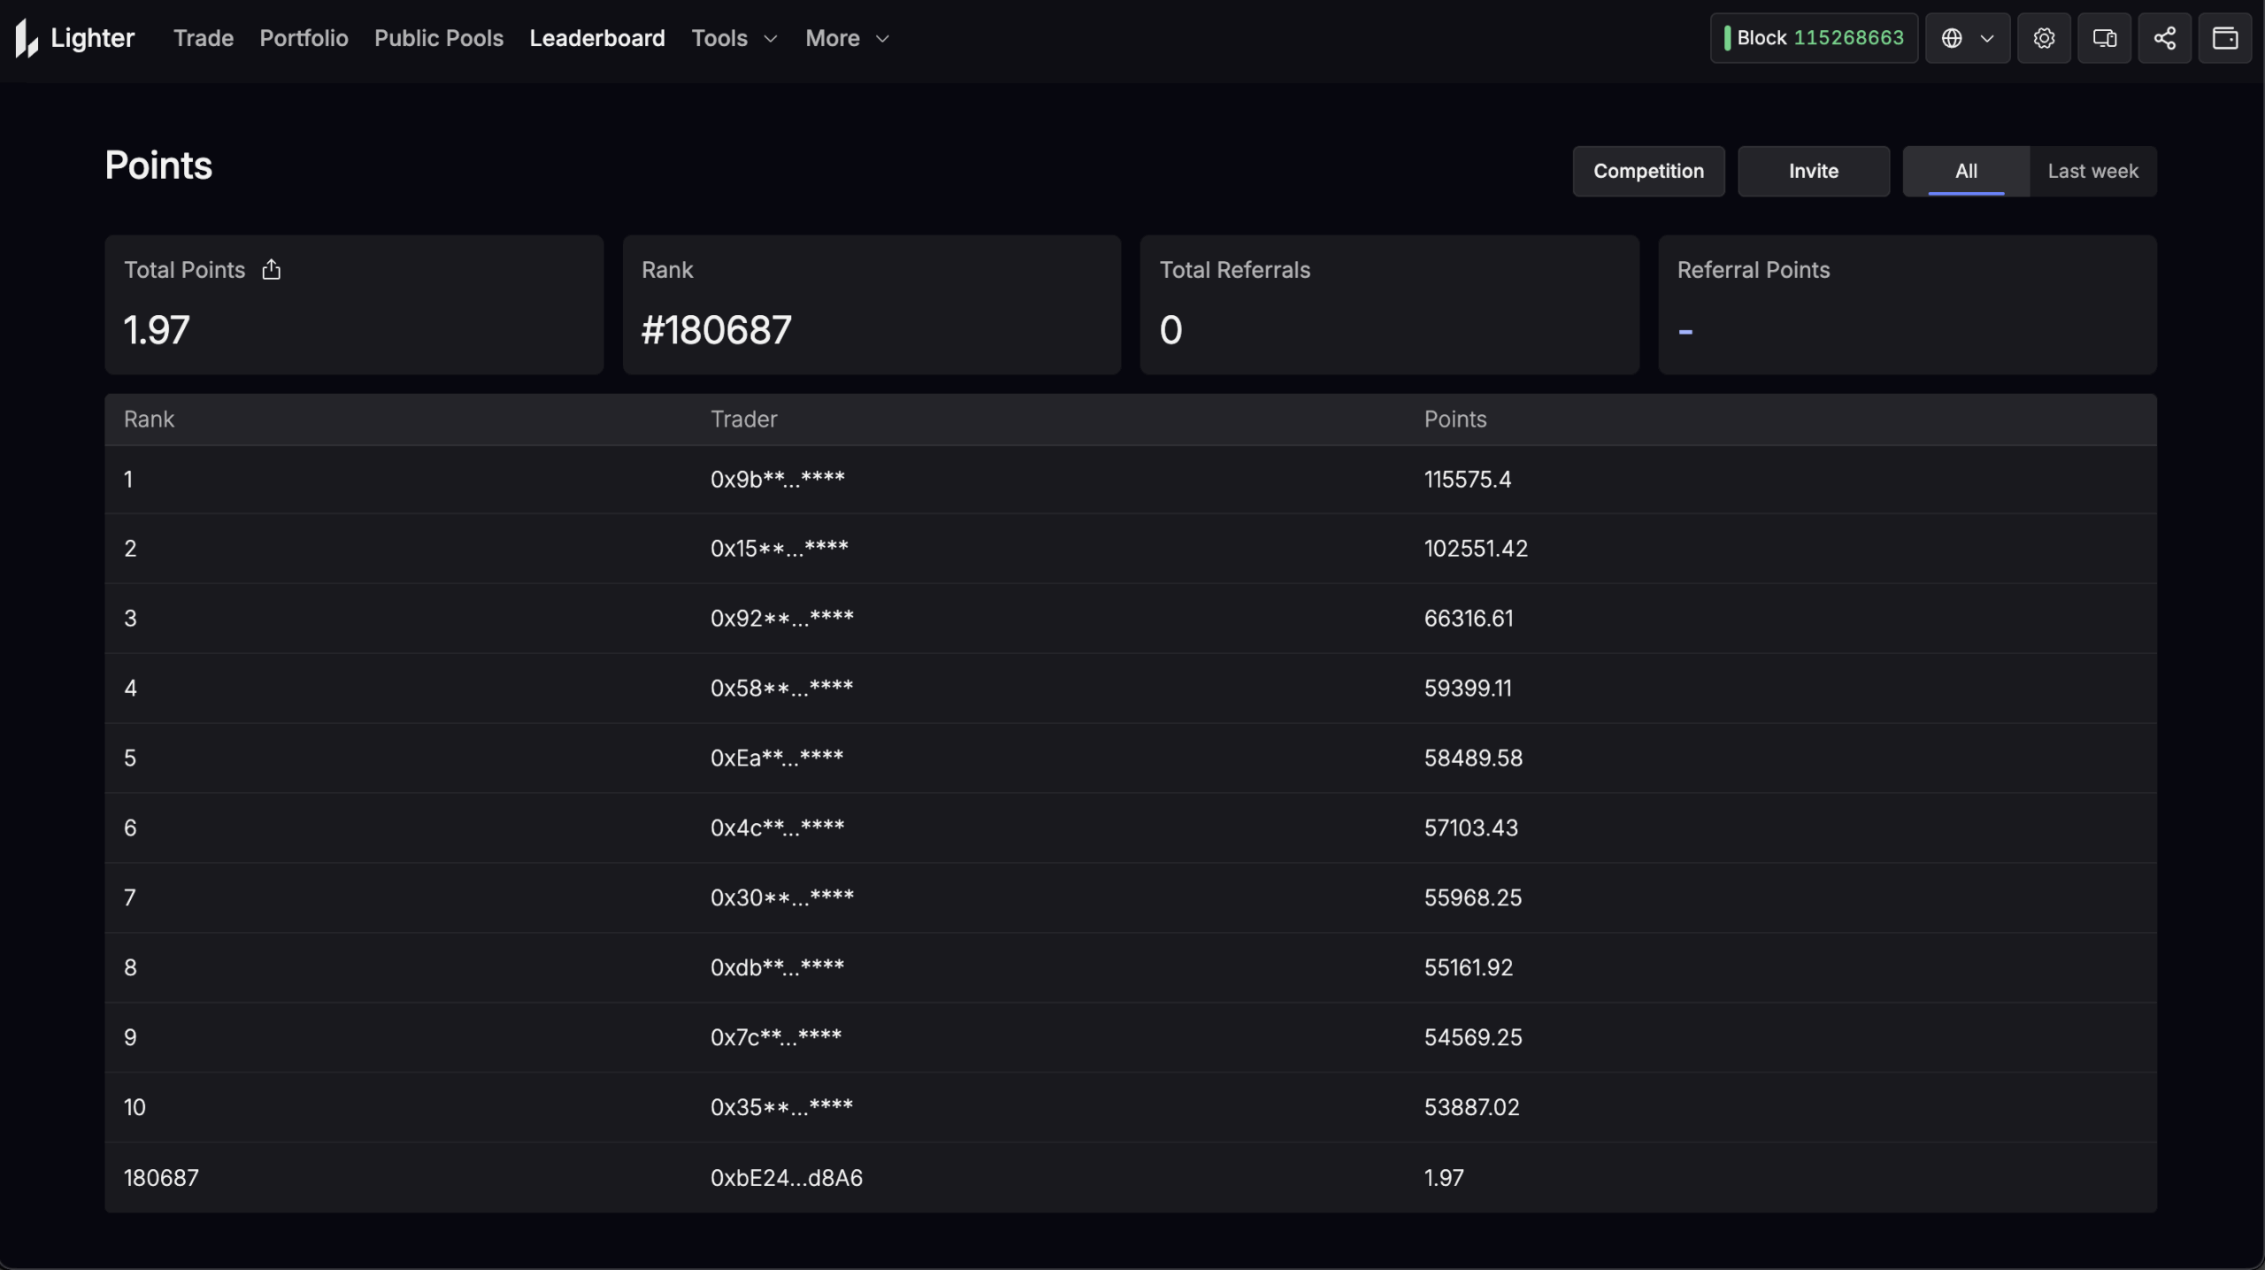Switch to the Last week toggle

click(x=2092, y=171)
